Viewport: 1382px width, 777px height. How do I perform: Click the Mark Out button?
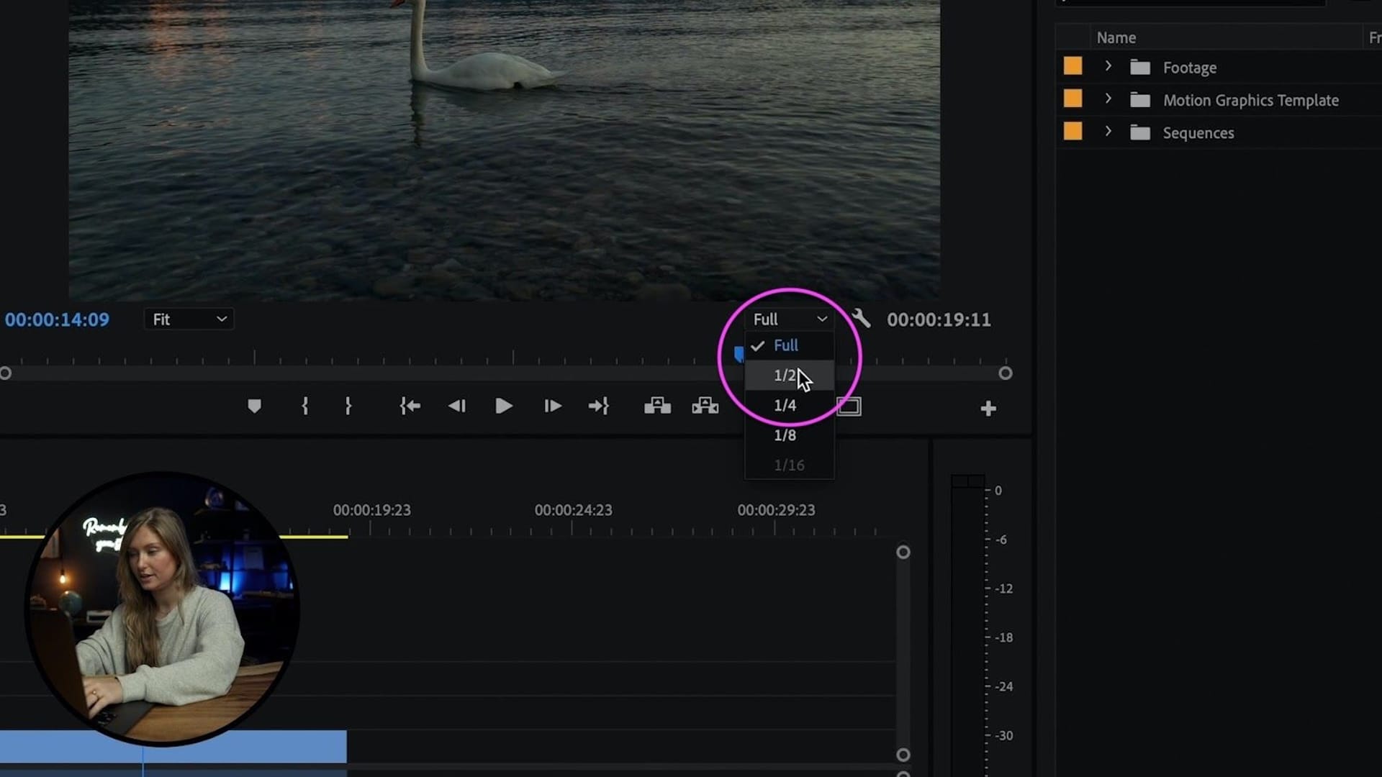pyautogui.click(x=348, y=406)
